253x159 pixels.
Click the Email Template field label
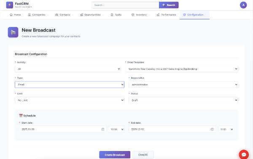[x=135, y=62]
